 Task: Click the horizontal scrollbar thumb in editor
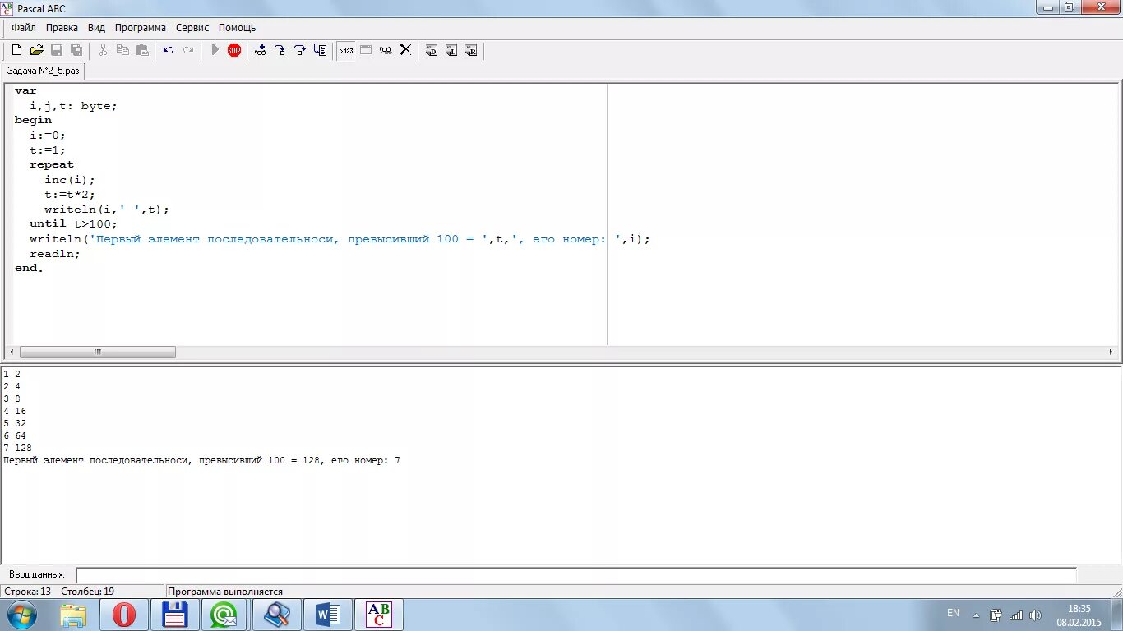pos(98,352)
